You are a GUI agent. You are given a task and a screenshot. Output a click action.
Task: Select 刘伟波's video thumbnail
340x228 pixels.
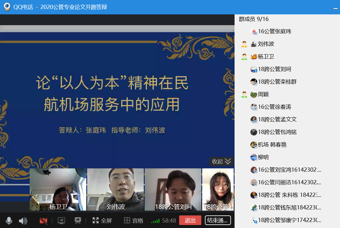116,189
